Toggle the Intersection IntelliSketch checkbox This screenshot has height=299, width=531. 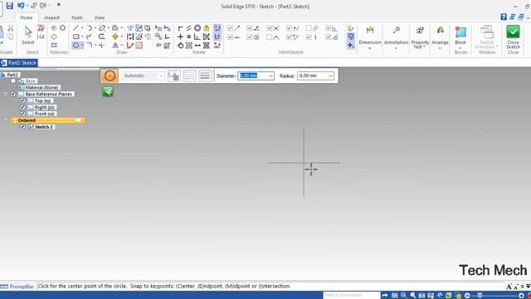269,28
